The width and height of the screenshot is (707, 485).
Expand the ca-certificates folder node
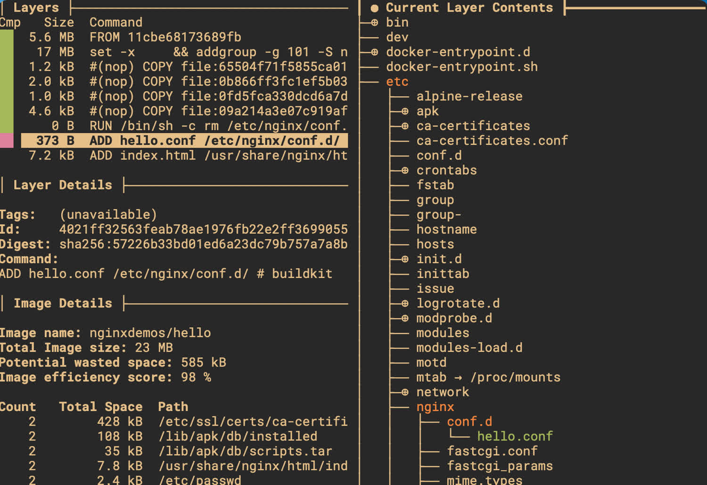coord(404,126)
